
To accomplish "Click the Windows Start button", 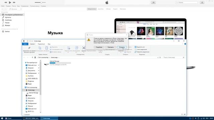I will click(x=2, y=118).
